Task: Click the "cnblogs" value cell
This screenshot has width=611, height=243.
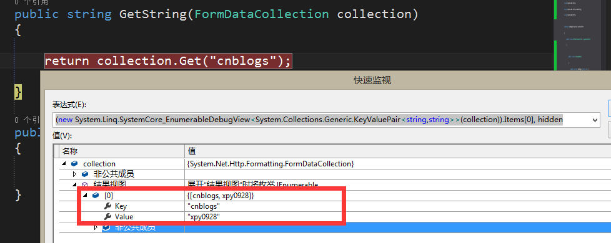Action: click(x=204, y=206)
